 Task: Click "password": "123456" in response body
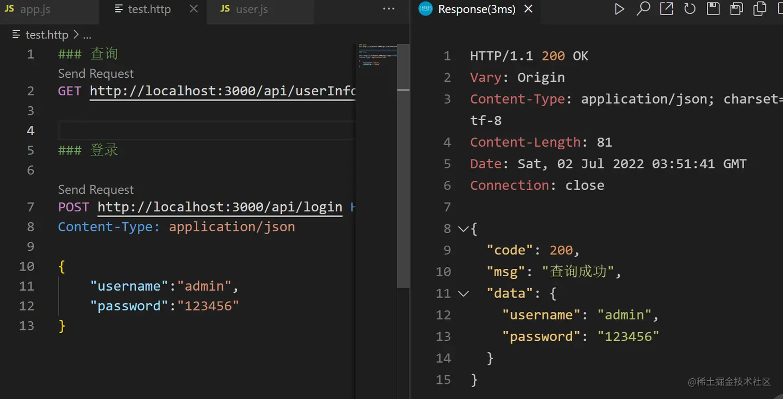581,337
